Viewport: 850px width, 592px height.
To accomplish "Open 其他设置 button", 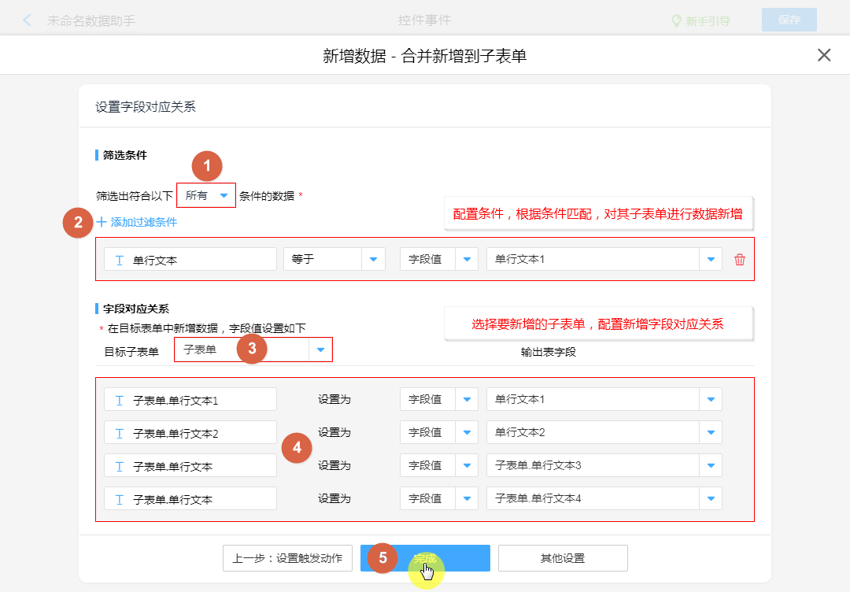I will 563,558.
